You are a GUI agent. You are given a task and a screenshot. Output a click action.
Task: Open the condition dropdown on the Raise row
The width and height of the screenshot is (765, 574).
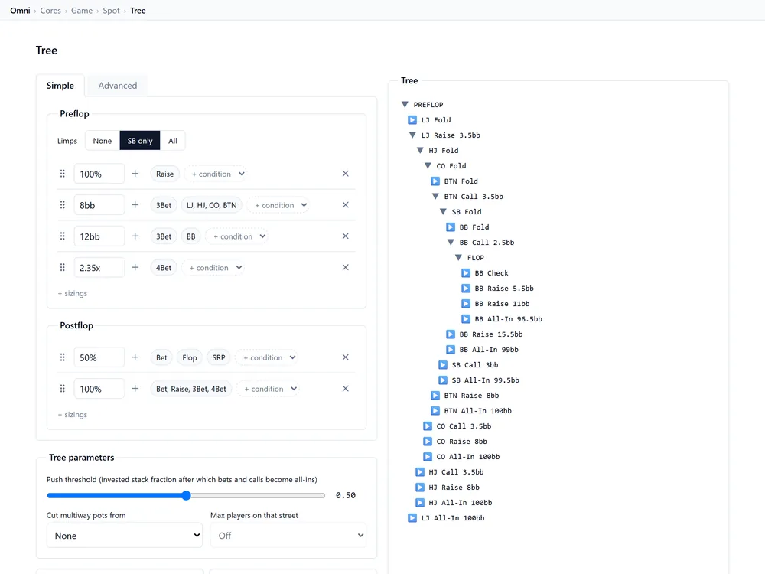215,174
